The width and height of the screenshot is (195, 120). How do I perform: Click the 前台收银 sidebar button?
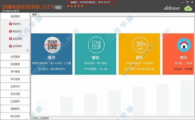tap(15, 116)
